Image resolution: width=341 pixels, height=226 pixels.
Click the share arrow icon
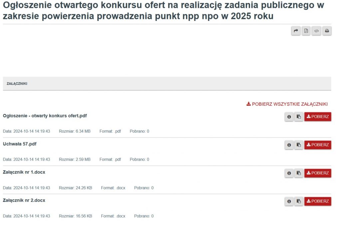296,31
